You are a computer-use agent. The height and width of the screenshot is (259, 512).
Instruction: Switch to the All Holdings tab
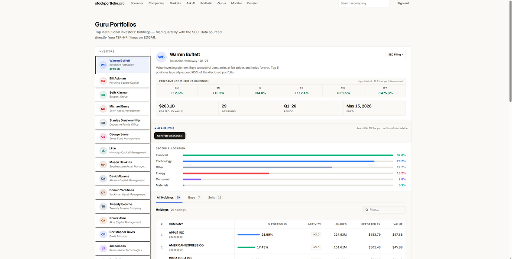click(x=169, y=198)
